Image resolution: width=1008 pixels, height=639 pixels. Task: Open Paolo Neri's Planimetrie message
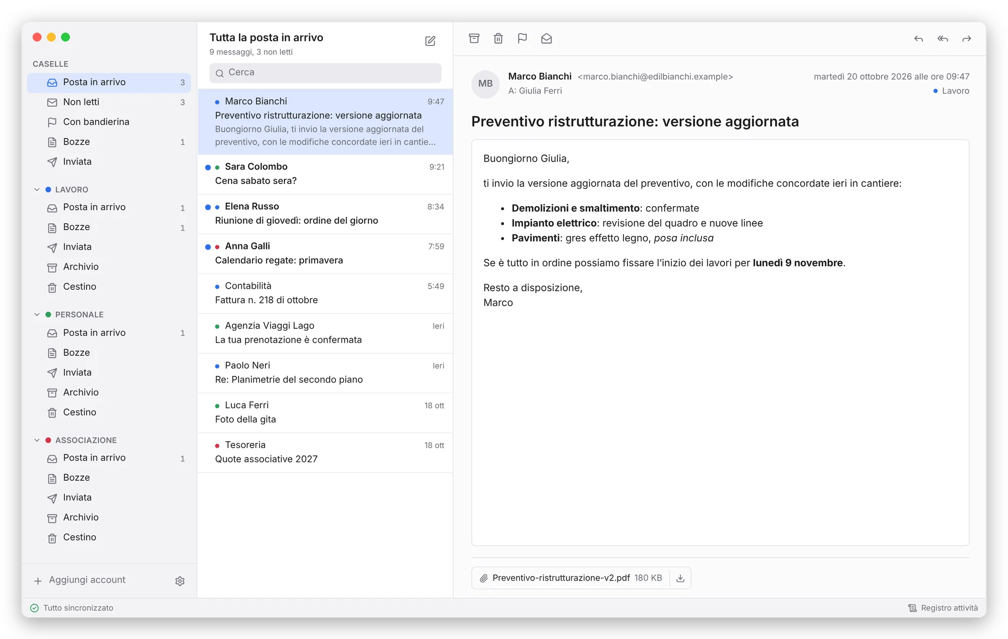[x=325, y=373]
